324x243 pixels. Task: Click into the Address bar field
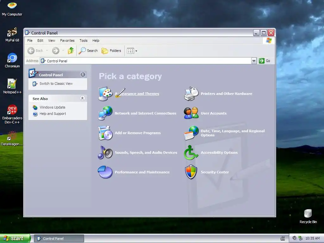[x=146, y=61]
